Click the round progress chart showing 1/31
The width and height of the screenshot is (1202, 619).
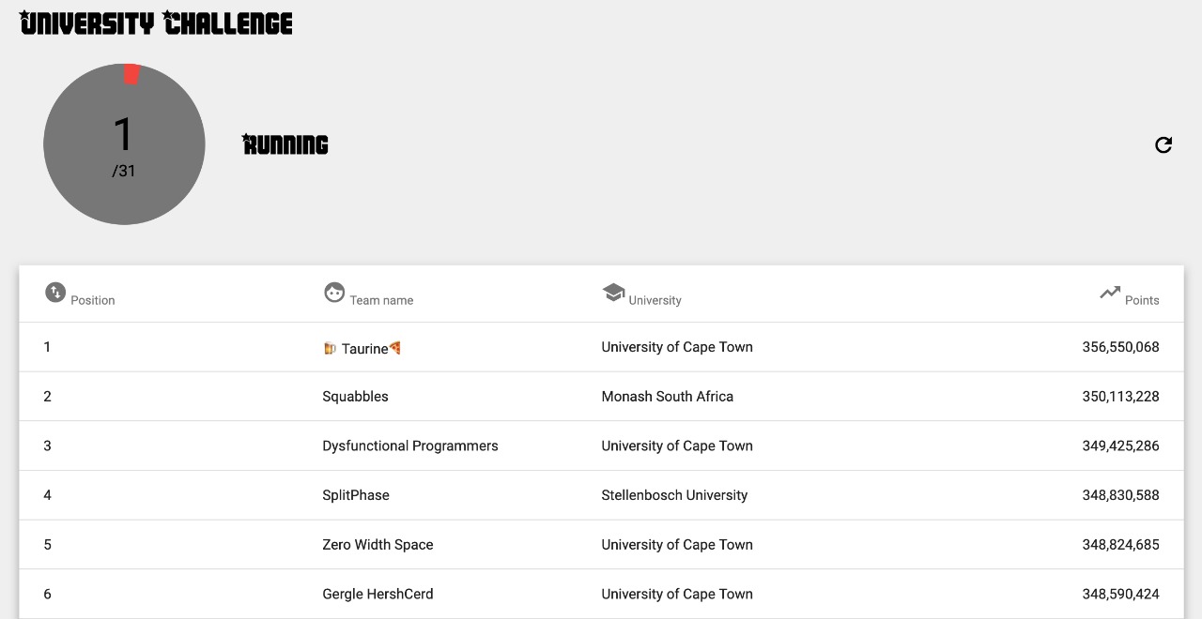(124, 144)
